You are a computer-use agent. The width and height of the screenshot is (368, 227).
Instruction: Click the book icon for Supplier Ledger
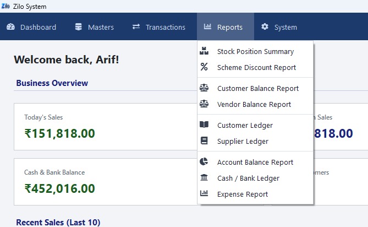click(x=204, y=140)
